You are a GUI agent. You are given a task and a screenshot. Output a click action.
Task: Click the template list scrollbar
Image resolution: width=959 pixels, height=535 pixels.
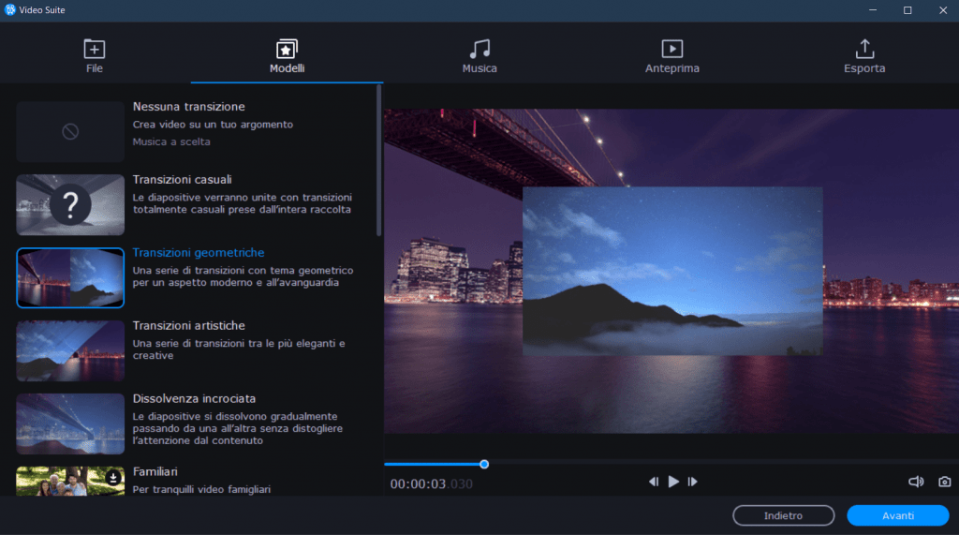click(x=378, y=160)
